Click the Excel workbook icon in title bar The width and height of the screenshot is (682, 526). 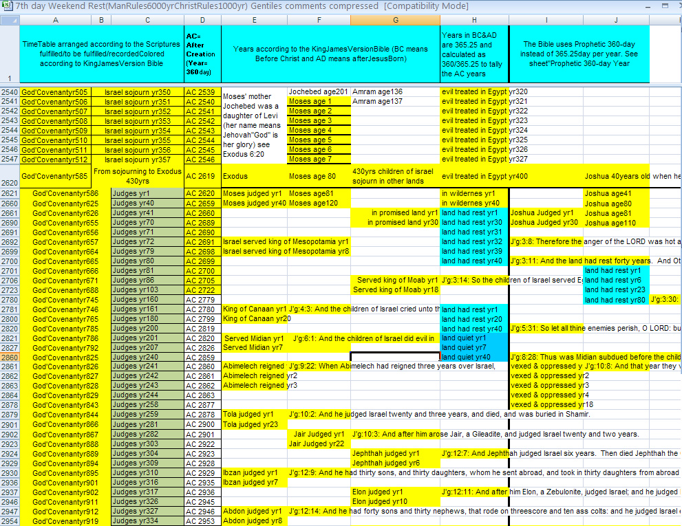tap(8, 6)
